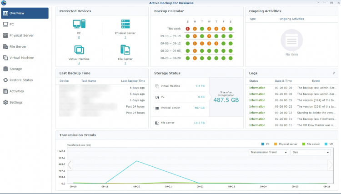The width and height of the screenshot is (341, 194).
Task: Click chart peak on 09-20 VM line
Action: [137, 161]
